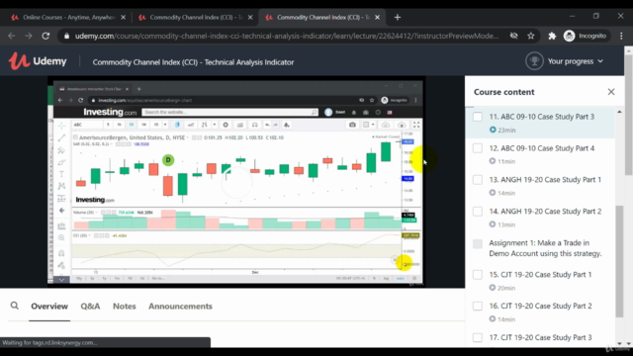
Task: Mark lecture 11 ABC Part 3 complete
Action: pos(478,117)
